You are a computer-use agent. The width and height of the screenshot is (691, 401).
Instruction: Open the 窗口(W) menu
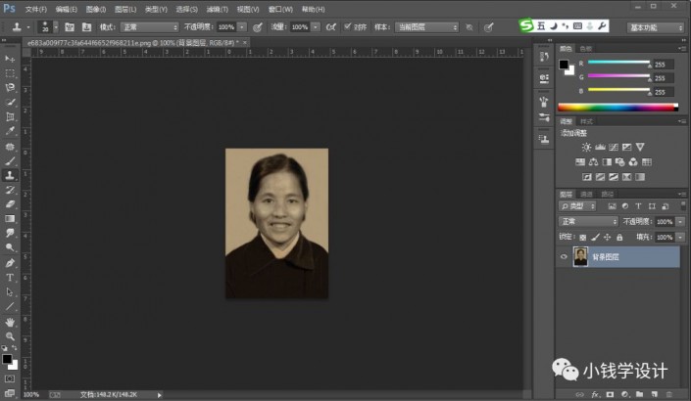(x=280, y=9)
